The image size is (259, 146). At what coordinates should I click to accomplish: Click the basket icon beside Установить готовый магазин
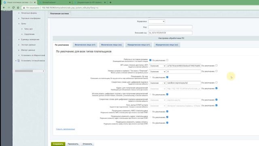(19, 61)
